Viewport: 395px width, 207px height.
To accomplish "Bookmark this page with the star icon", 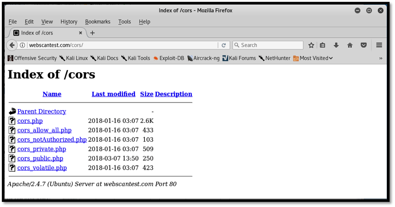I will click(311, 45).
